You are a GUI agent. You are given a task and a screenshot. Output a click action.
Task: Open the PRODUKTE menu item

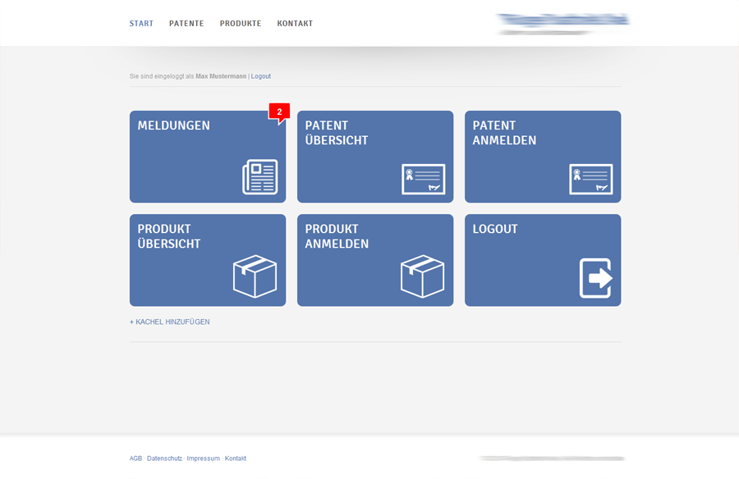(241, 24)
